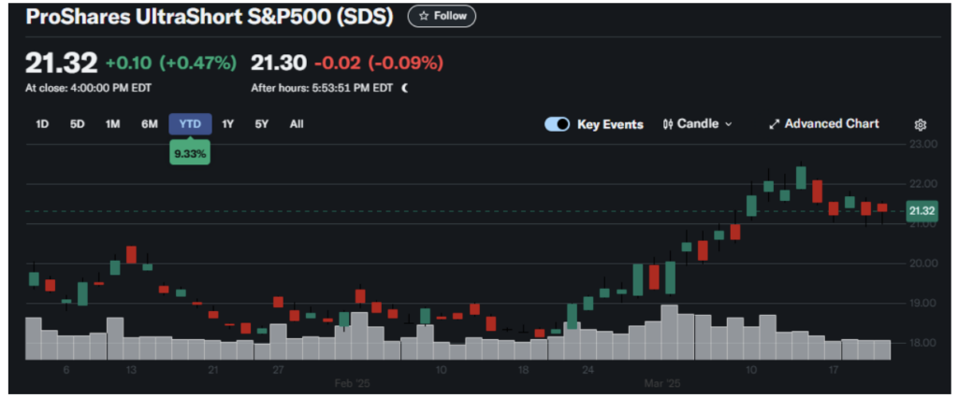The width and height of the screenshot is (958, 398).
Task: Click date label 27 on the axis
Action: pos(278,370)
